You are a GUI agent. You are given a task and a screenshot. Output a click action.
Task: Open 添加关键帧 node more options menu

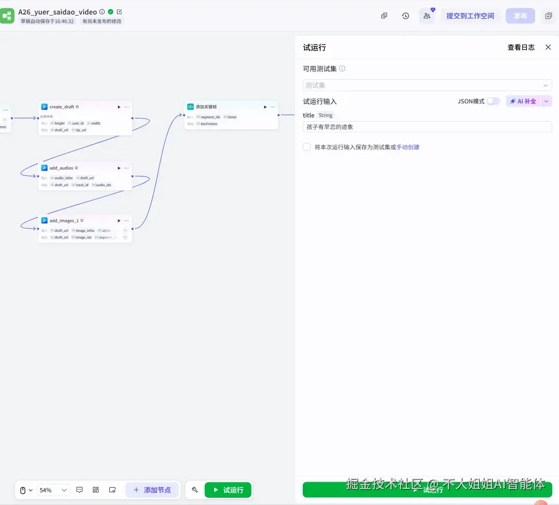point(273,107)
